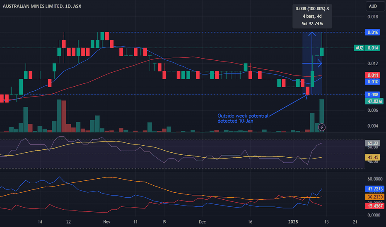Select the red 15.4567 indicator label
386x227 pixels.
click(374, 206)
